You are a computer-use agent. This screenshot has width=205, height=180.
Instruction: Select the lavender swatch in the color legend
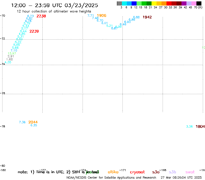pos(189,3)
